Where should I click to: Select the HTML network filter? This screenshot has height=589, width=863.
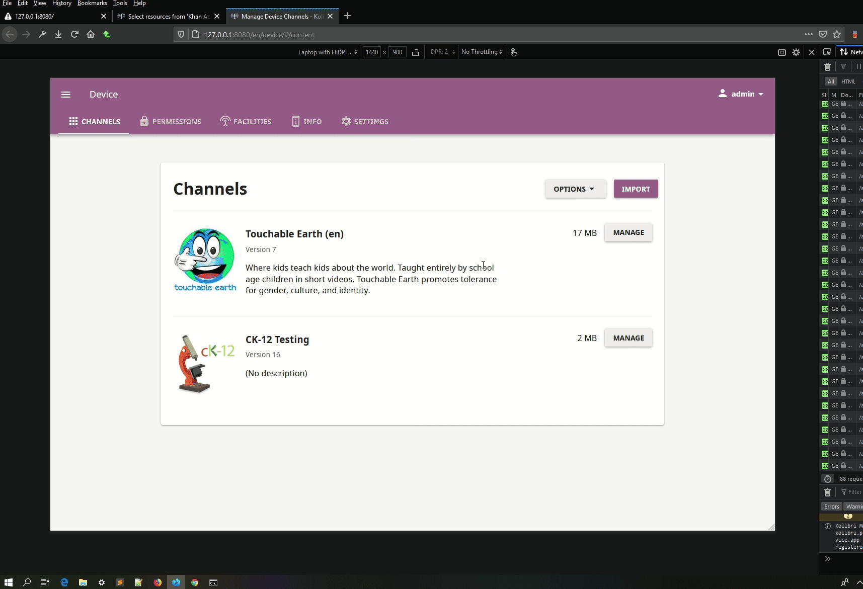[x=848, y=81]
